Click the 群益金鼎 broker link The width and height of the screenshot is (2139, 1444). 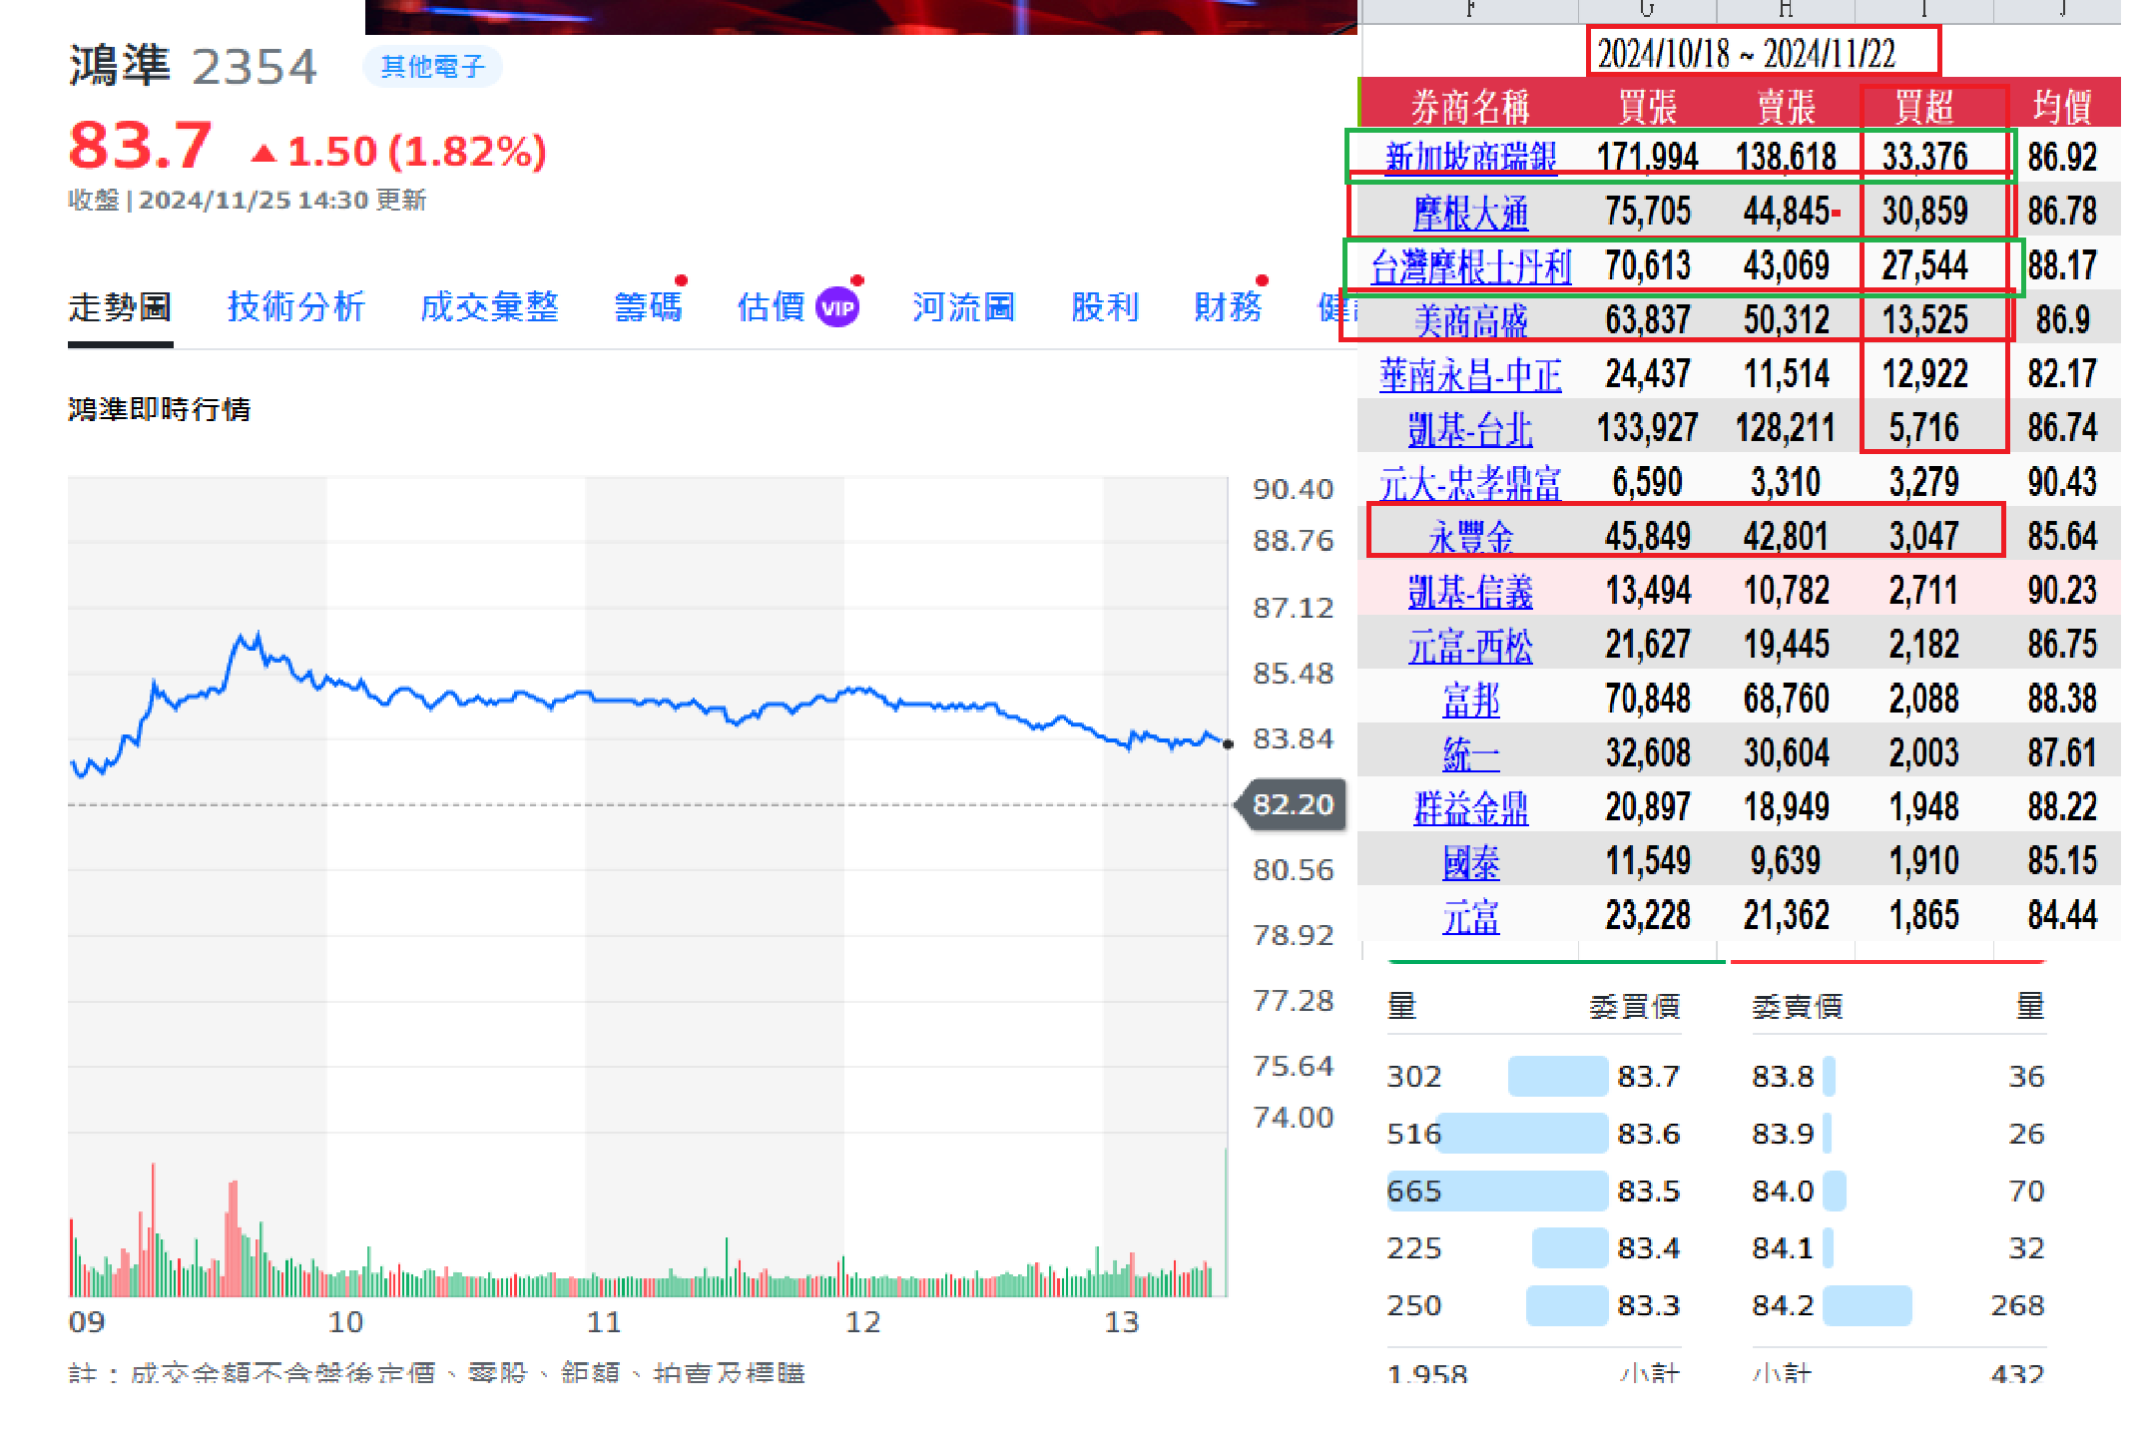(1470, 807)
